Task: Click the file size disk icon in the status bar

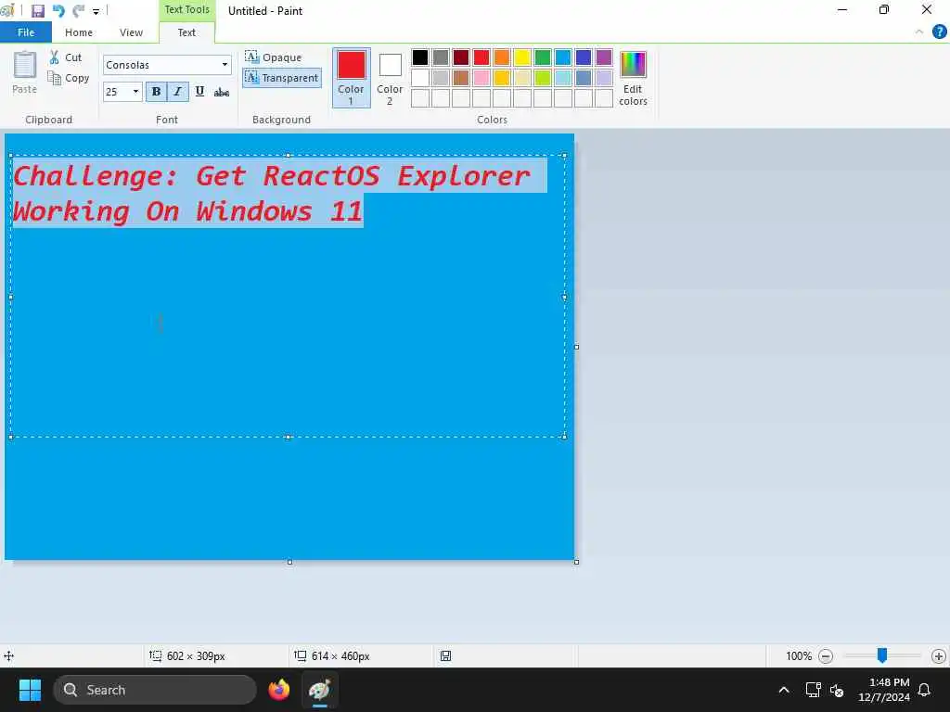Action: (x=445, y=655)
